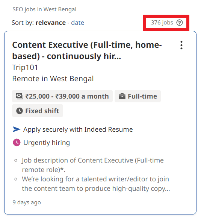
Task: Click the Full-time job type tag
Action: pyautogui.click(x=138, y=96)
